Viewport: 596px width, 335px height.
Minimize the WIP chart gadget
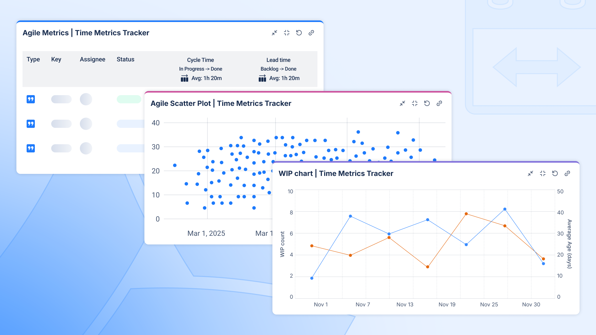[x=530, y=173]
